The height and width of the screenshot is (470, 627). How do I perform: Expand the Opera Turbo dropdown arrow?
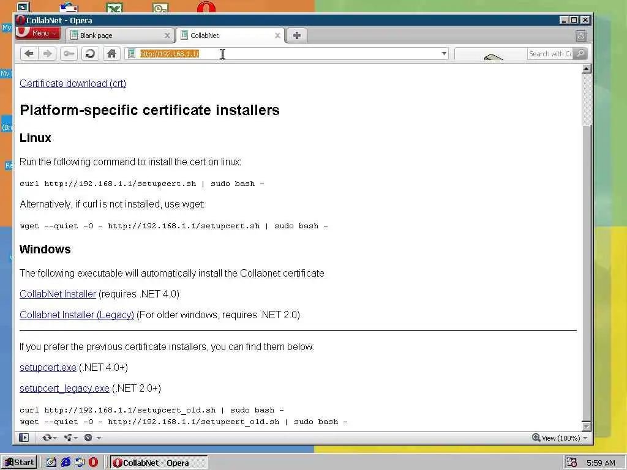pyautogui.click(x=99, y=438)
